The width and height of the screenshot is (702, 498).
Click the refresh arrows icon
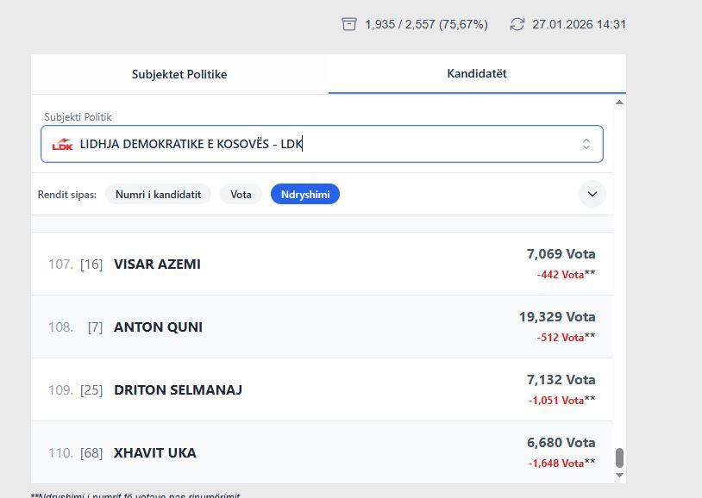[517, 24]
